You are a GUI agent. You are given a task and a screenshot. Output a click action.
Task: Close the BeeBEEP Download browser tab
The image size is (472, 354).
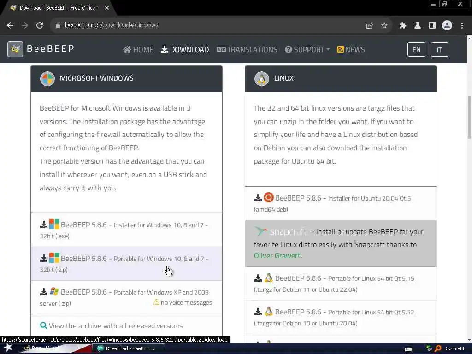tap(107, 8)
